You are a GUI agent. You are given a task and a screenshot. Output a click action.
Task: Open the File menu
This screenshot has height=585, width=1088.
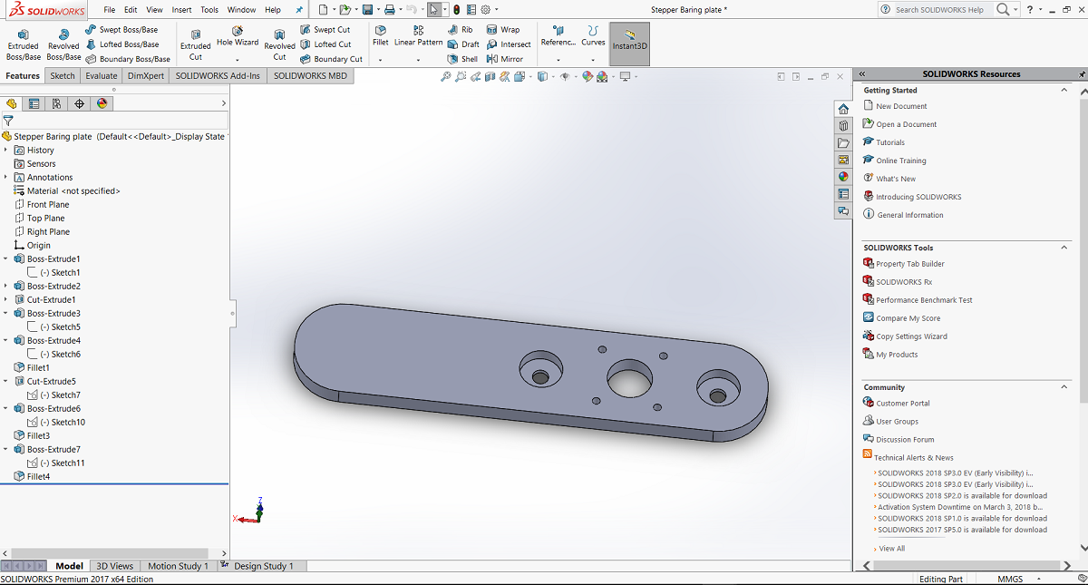(x=109, y=9)
